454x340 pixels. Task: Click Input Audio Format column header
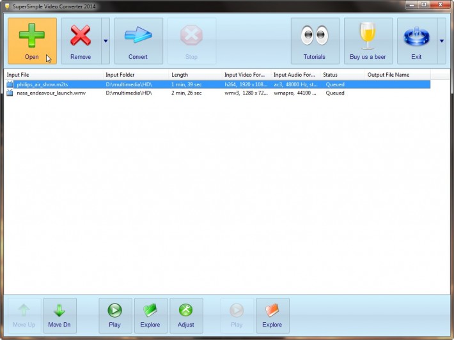[x=296, y=75]
